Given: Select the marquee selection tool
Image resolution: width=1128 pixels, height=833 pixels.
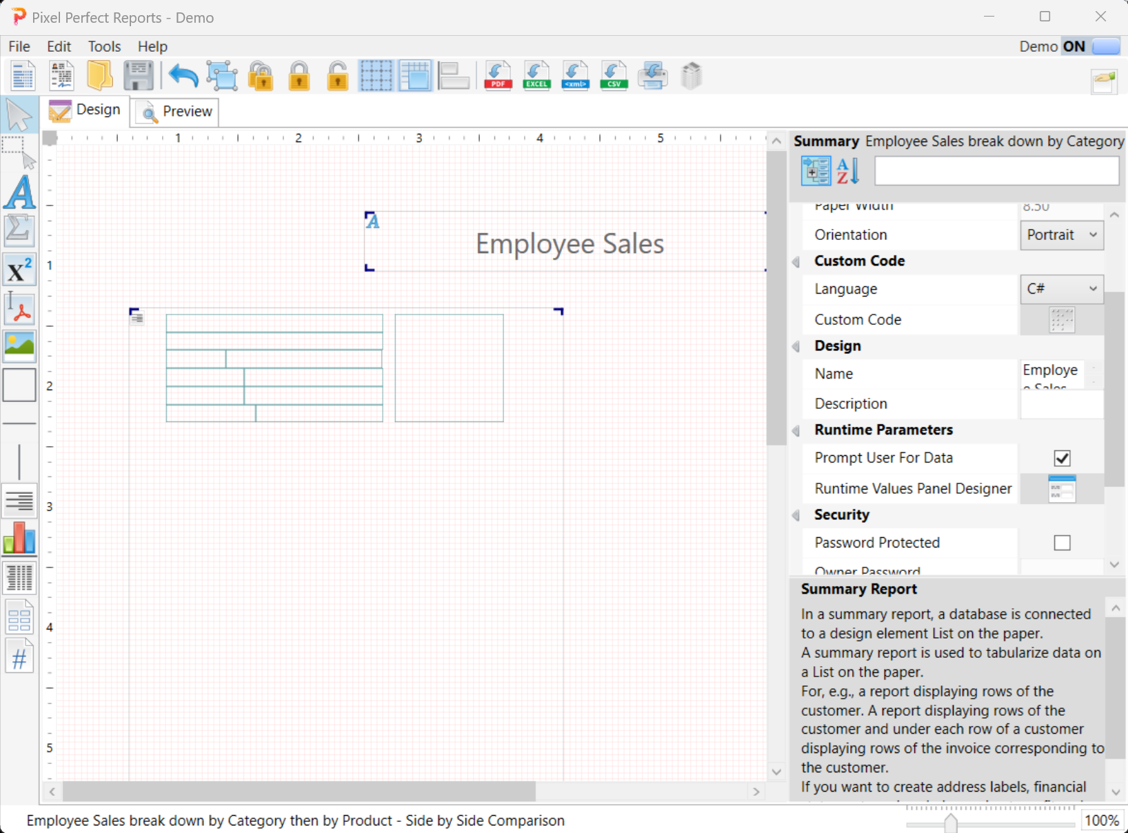Looking at the screenshot, I should tap(19, 152).
